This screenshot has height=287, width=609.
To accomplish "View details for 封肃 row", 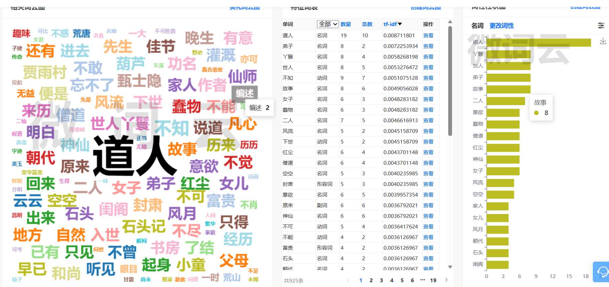I will [x=428, y=184].
